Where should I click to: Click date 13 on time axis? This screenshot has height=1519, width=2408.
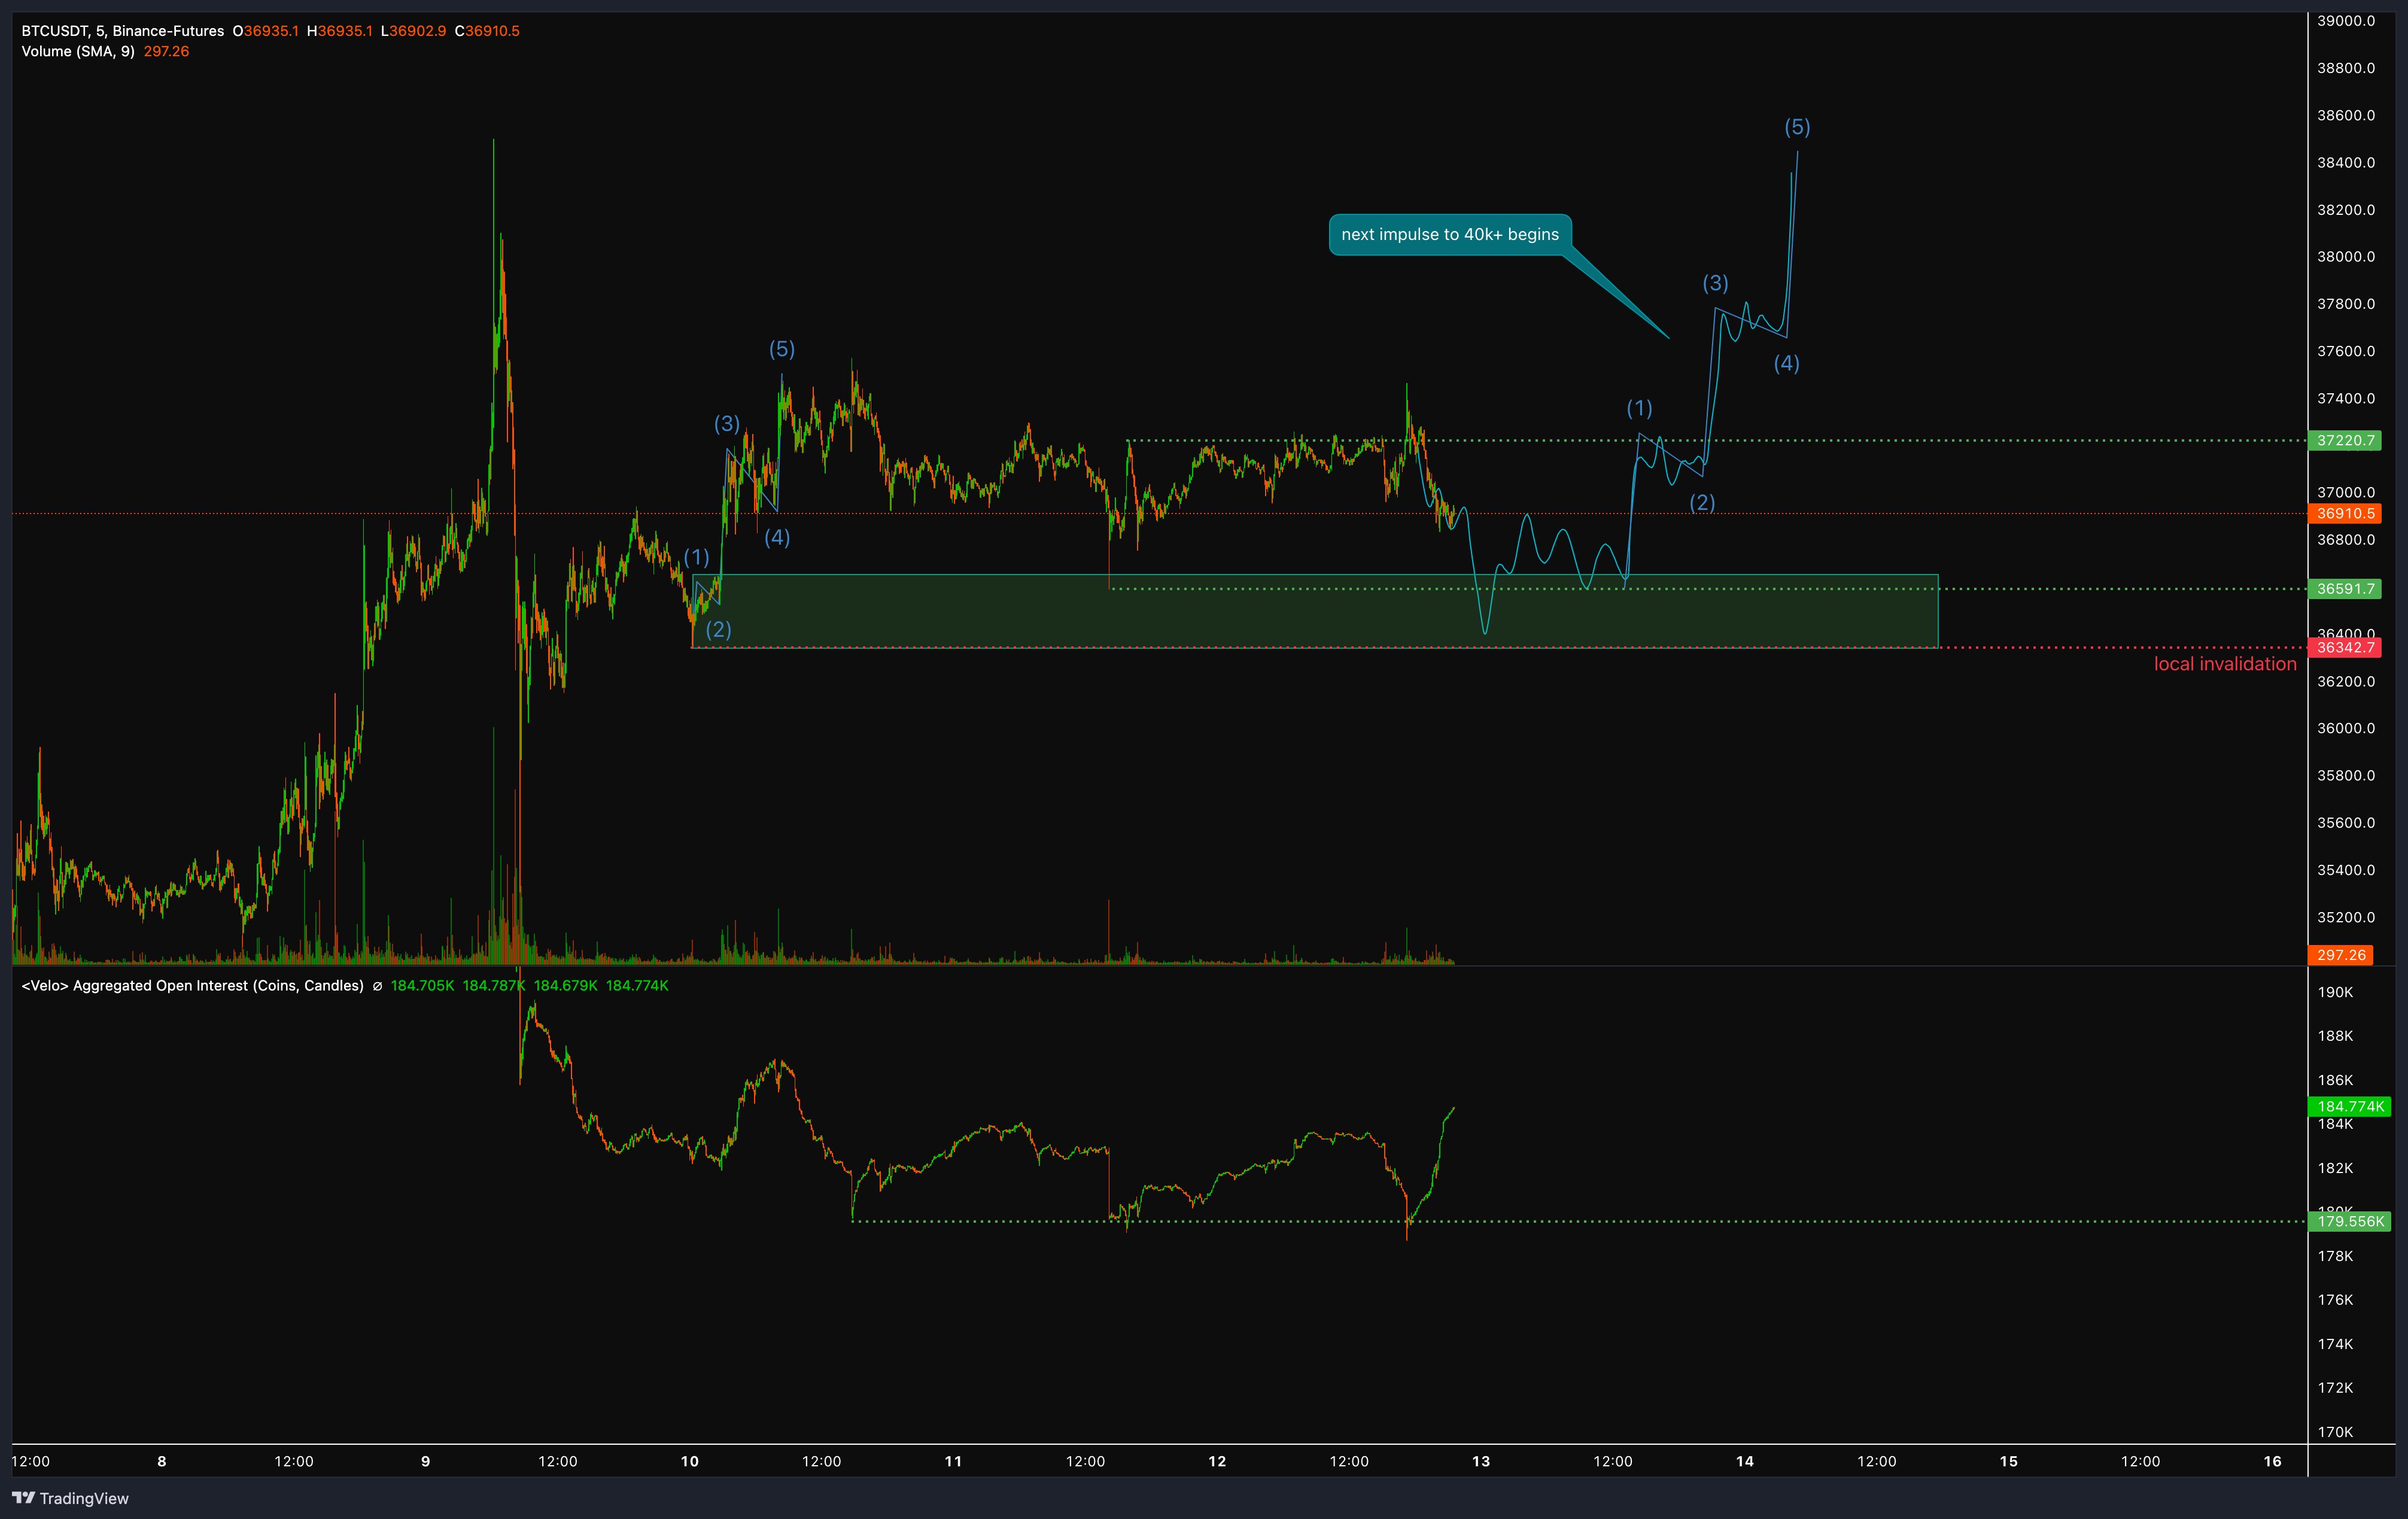pos(1480,1461)
